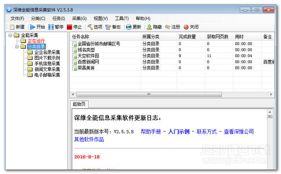Screen dimensions: 281x174
Task: Sort by 获取网页数 column header
Action: 219,37
